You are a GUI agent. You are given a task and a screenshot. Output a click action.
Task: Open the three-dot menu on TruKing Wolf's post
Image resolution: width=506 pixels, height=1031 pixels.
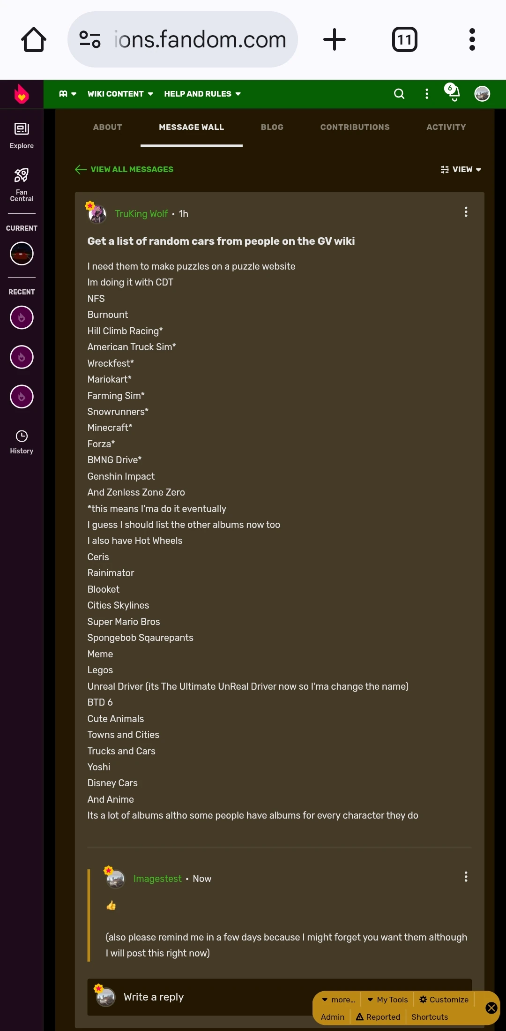[466, 212]
